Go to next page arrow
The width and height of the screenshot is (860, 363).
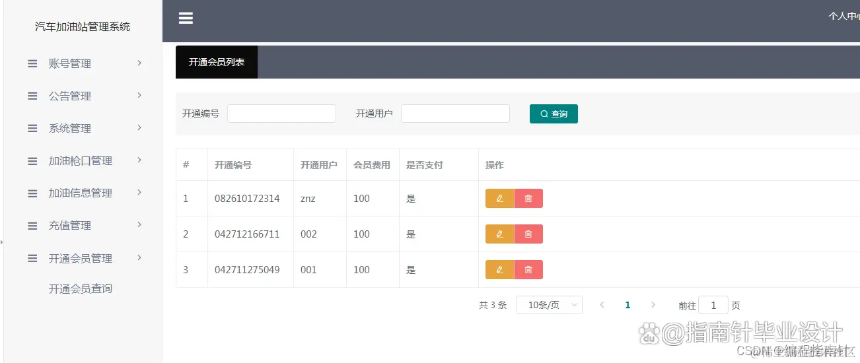(653, 304)
